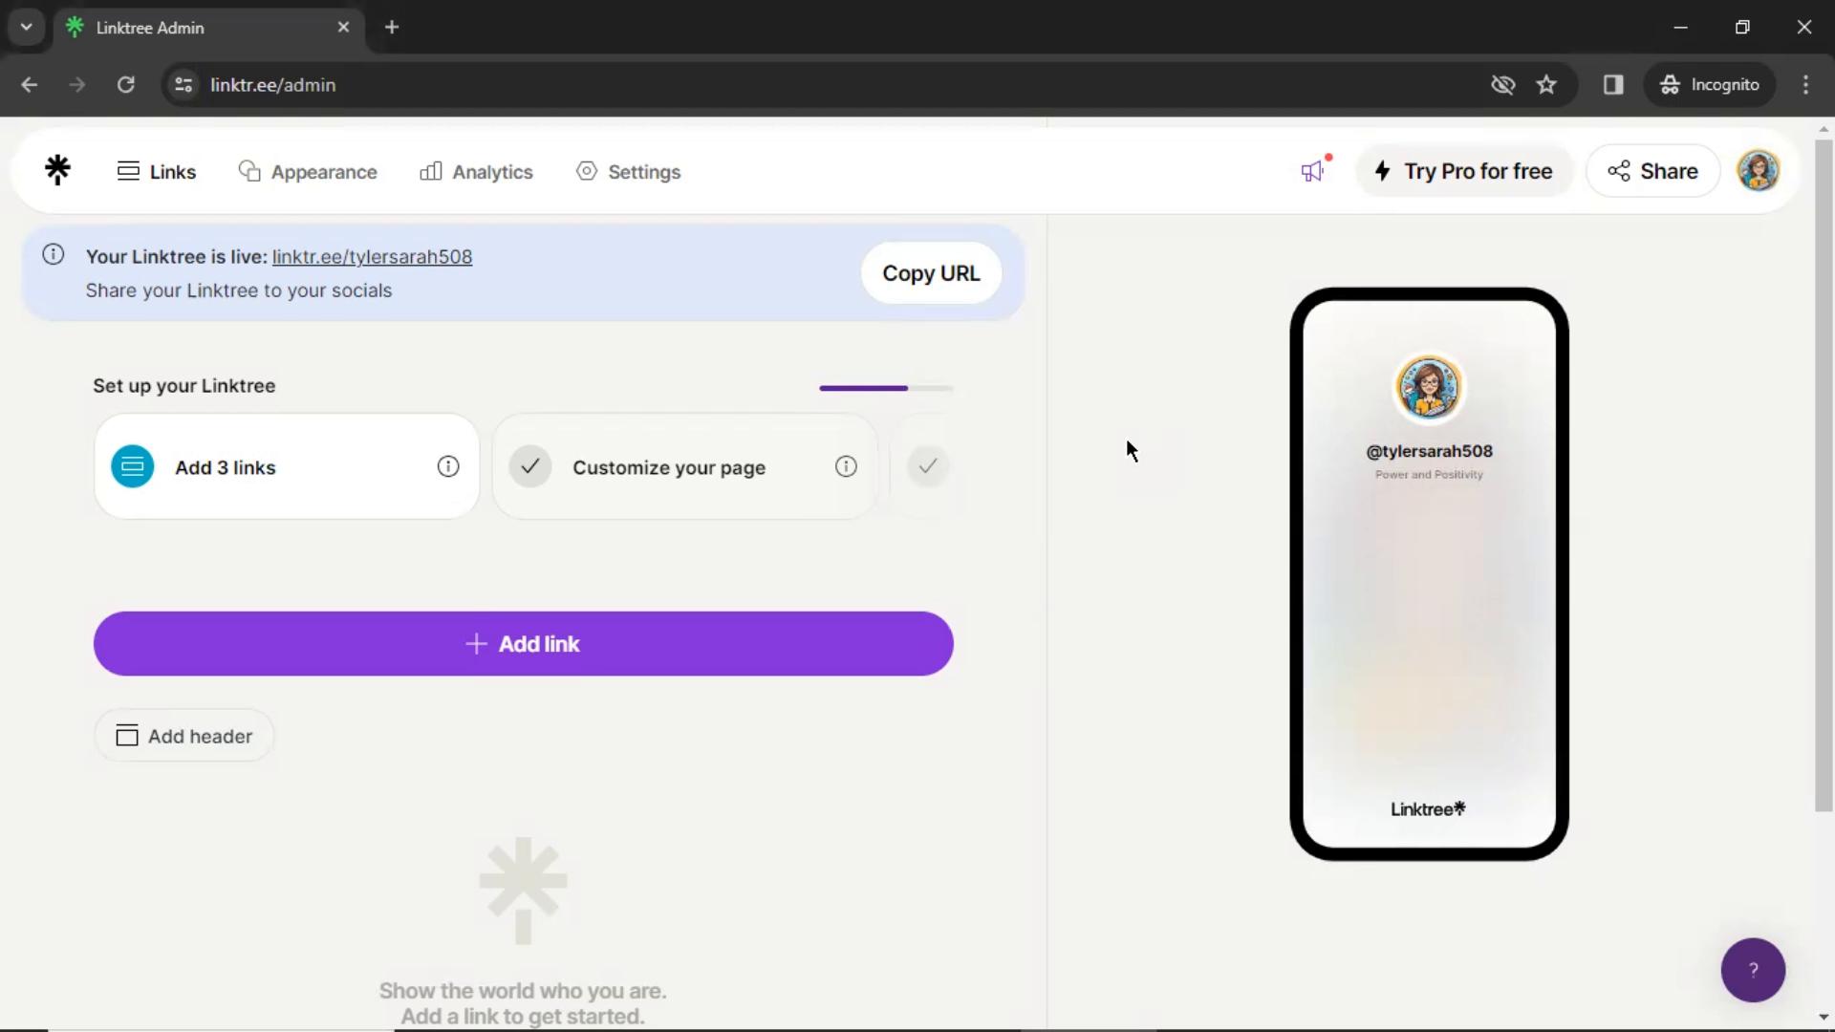Open linktr.ee/tylersarah508 live page
Screen dimensions: 1835x1032
[x=372, y=256]
